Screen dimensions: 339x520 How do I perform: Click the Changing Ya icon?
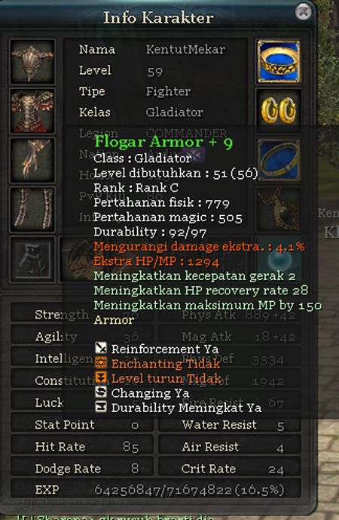(101, 392)
